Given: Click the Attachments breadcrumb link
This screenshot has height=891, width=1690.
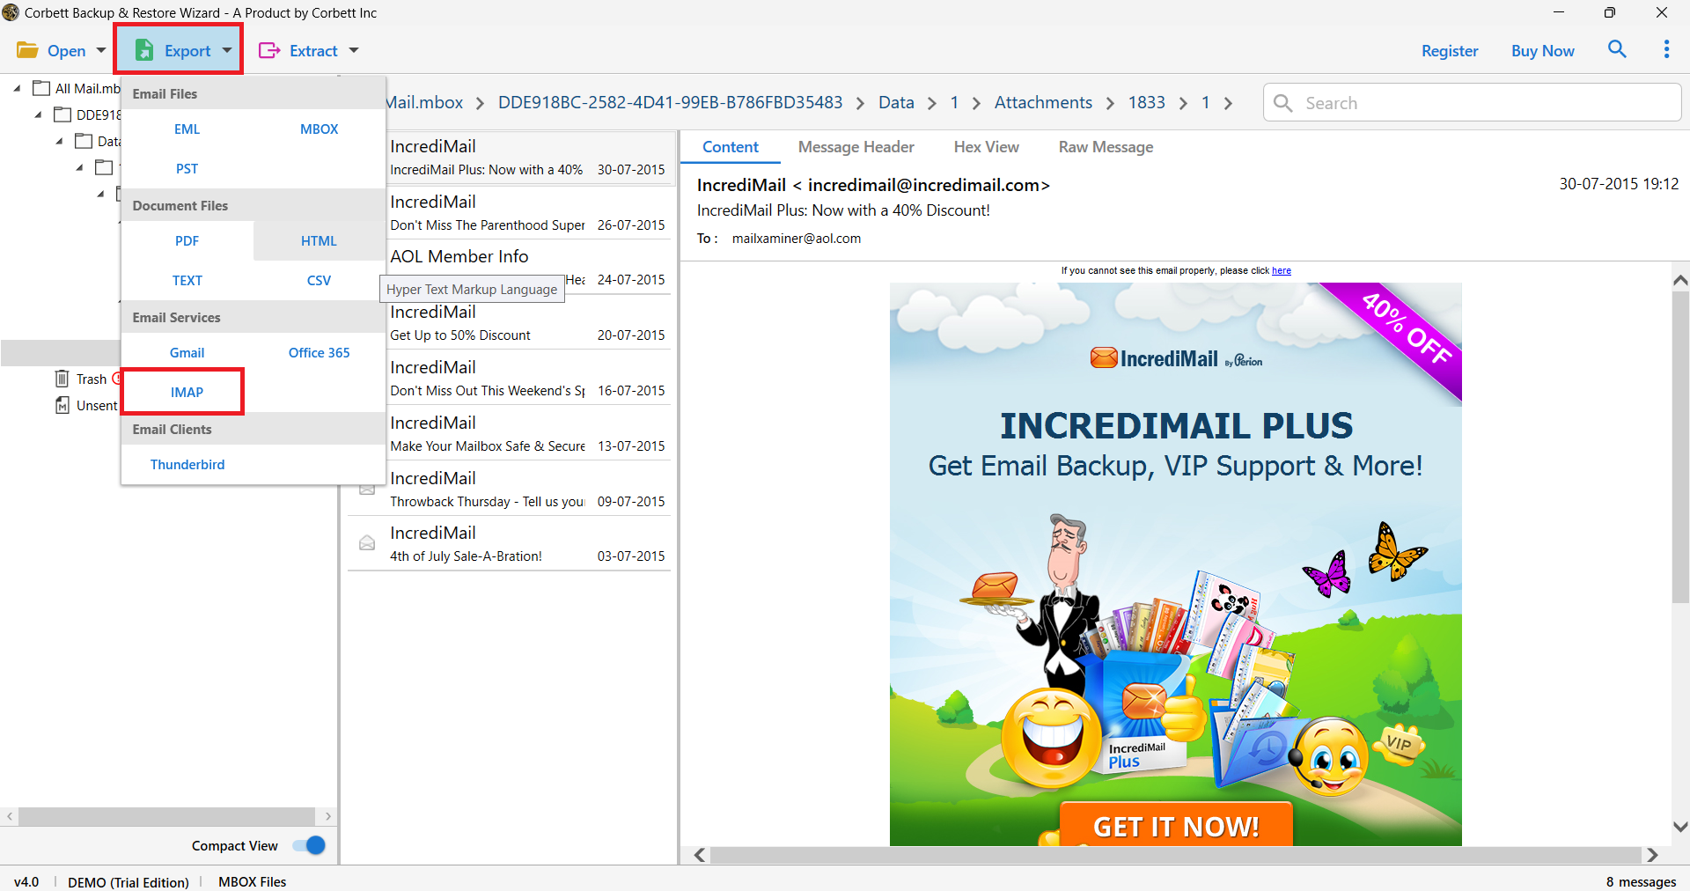Looking at the screenshot, I should click(x=1043, y=102).
